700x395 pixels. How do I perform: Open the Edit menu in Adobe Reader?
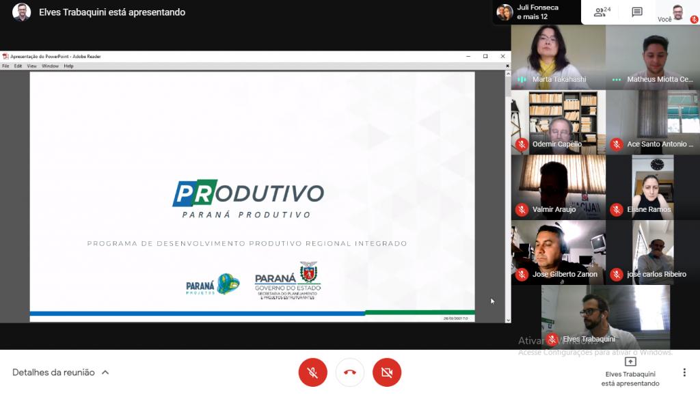click(x=18, y=66)
